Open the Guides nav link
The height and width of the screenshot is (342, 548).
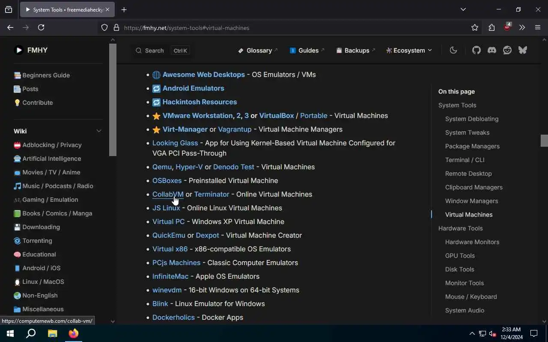coord(307,50)
